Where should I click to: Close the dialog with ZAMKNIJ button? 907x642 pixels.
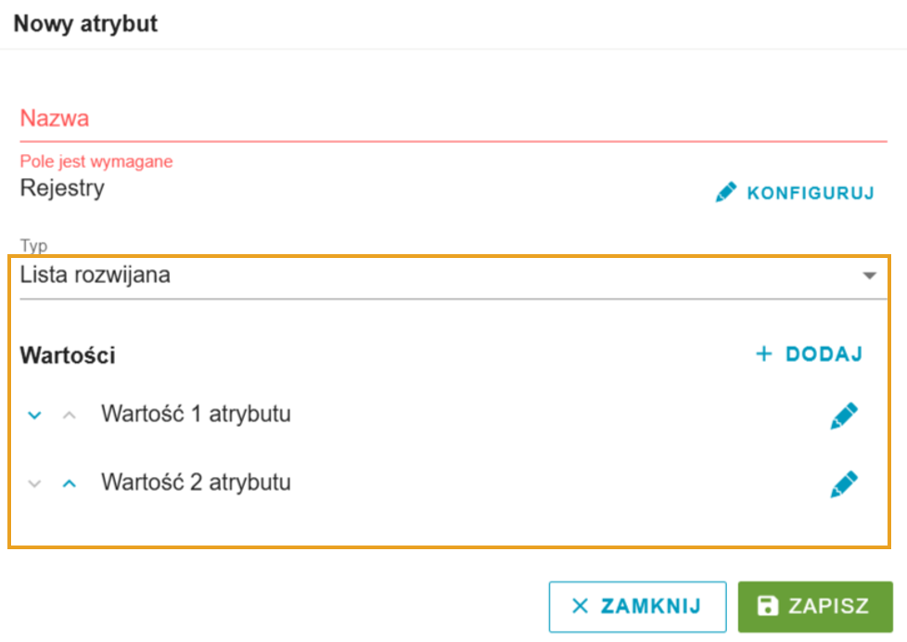[637, 607]
